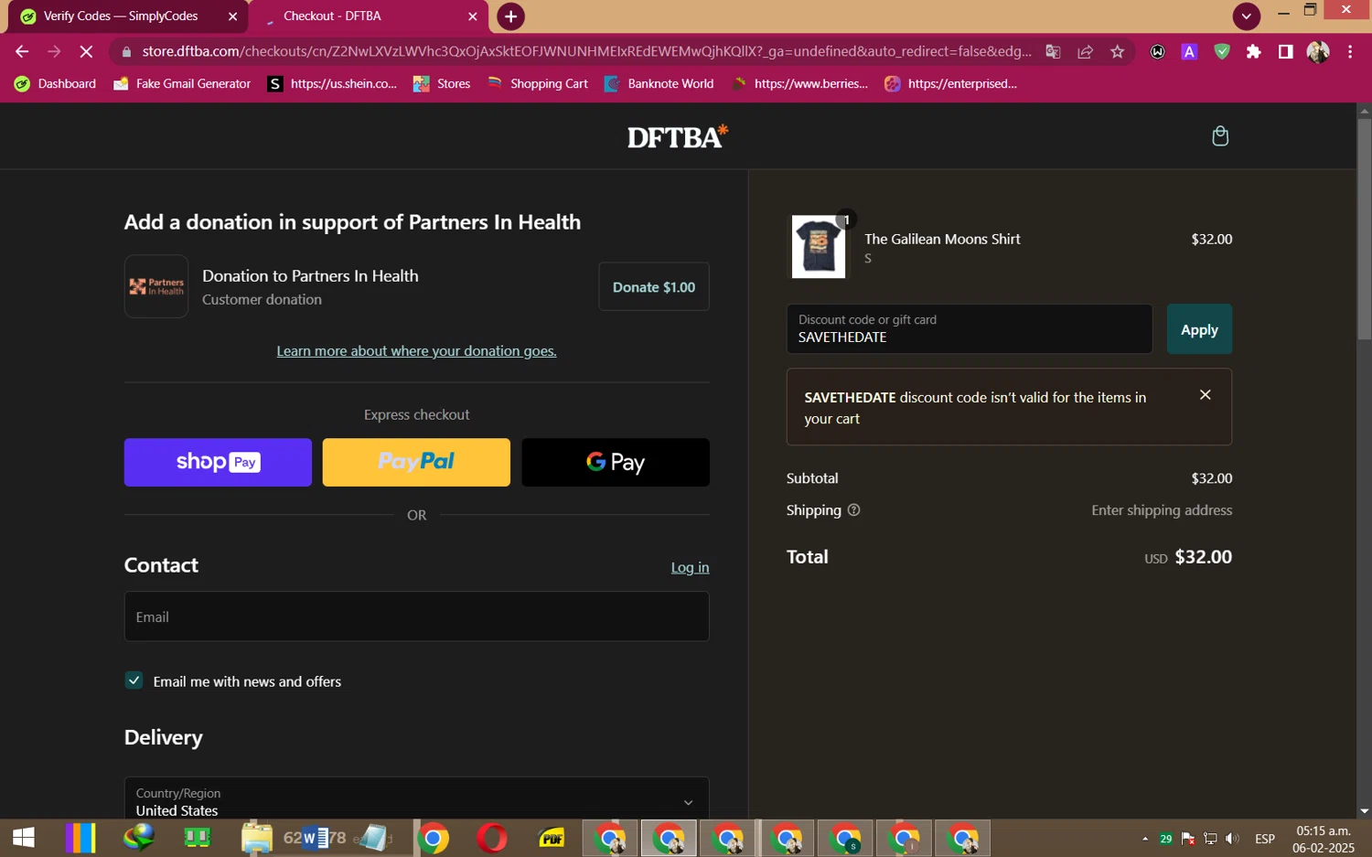1372x857 pixels.
Task: Open the Extensions puzzle-piece icon
Action: click(x=1254, y=52)
